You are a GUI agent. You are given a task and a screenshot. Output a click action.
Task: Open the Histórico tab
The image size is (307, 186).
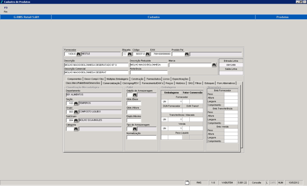180,83
